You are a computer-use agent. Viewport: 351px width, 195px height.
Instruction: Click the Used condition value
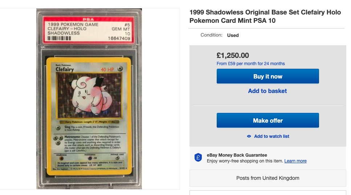point(233,35)
